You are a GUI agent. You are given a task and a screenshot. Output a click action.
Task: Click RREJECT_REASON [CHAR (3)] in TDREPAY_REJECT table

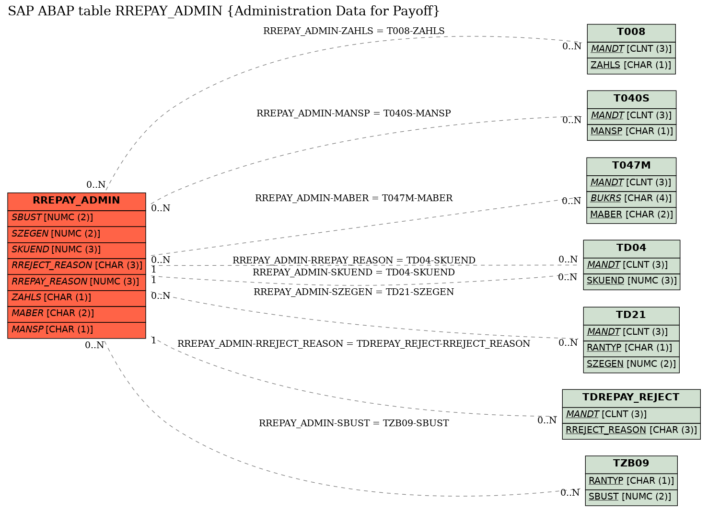pos(631,431)
